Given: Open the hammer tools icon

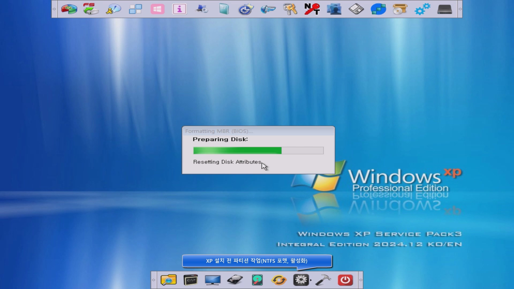Looking at the screenshot, I should (323, 280).
